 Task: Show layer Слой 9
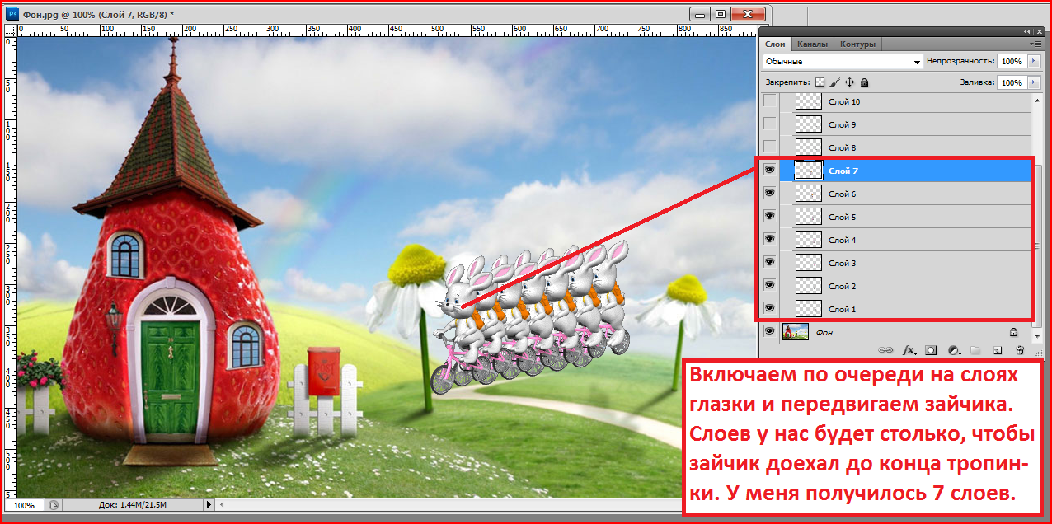(x=770, y=124)
